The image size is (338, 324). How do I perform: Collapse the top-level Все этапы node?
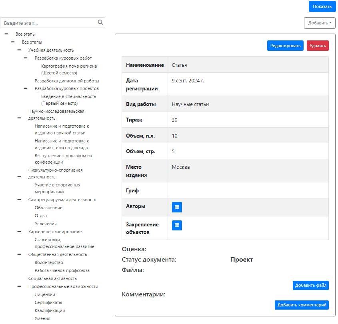(6, 34)
